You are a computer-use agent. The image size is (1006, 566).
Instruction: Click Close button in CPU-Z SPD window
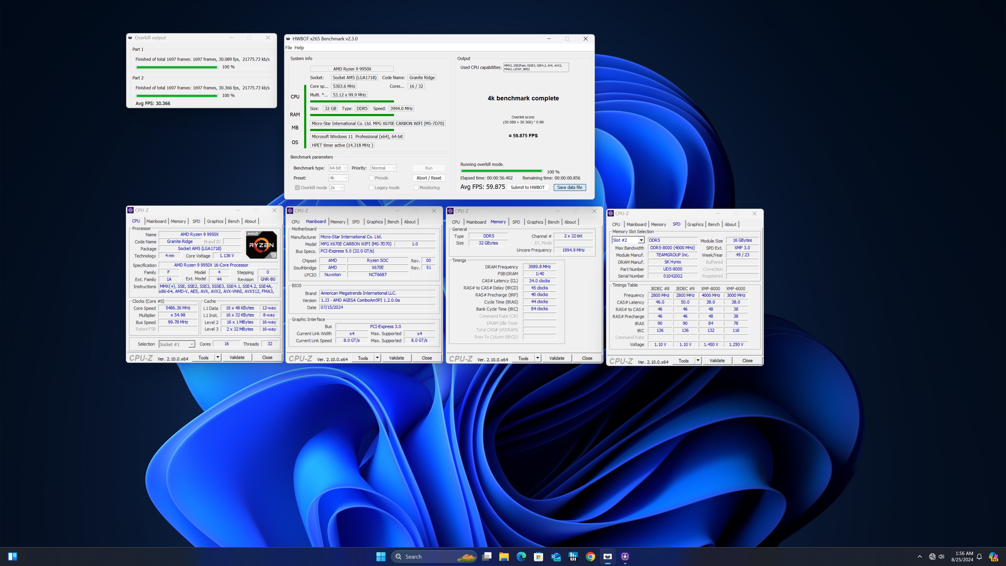747,361
